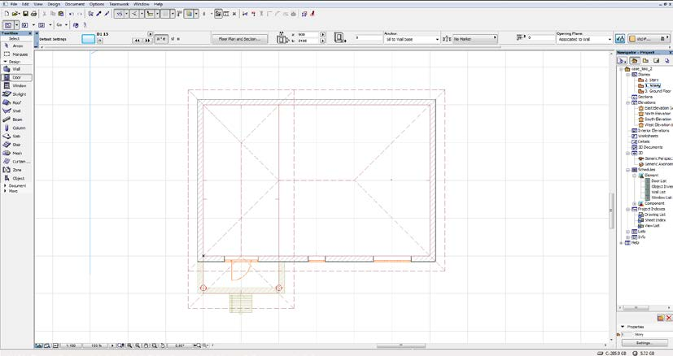Collapse the Design group in Toolbox
This screenshot has width=673, height=356.
[5, 62]
